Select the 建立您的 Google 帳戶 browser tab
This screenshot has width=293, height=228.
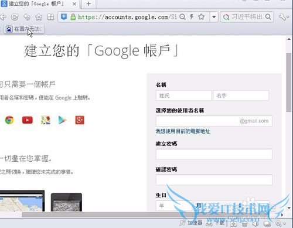click(x=40, y=4)
